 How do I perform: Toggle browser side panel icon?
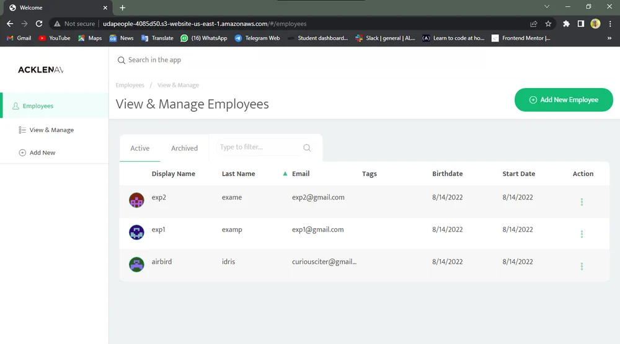point(581,24)
